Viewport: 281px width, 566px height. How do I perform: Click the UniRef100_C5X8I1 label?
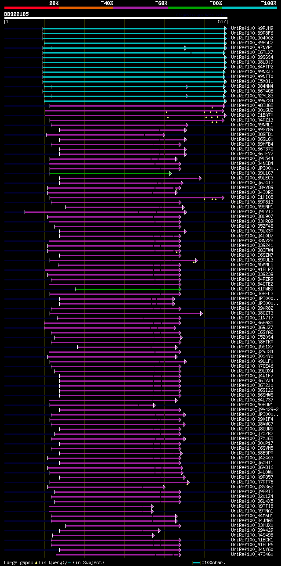[x=252, y=82]
